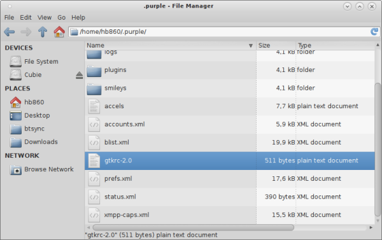Image resolution: width=382 pixels, height=240 pixels.
Task: Click the status bar gtkrc-2.0 description
Action: pos(151,235)
